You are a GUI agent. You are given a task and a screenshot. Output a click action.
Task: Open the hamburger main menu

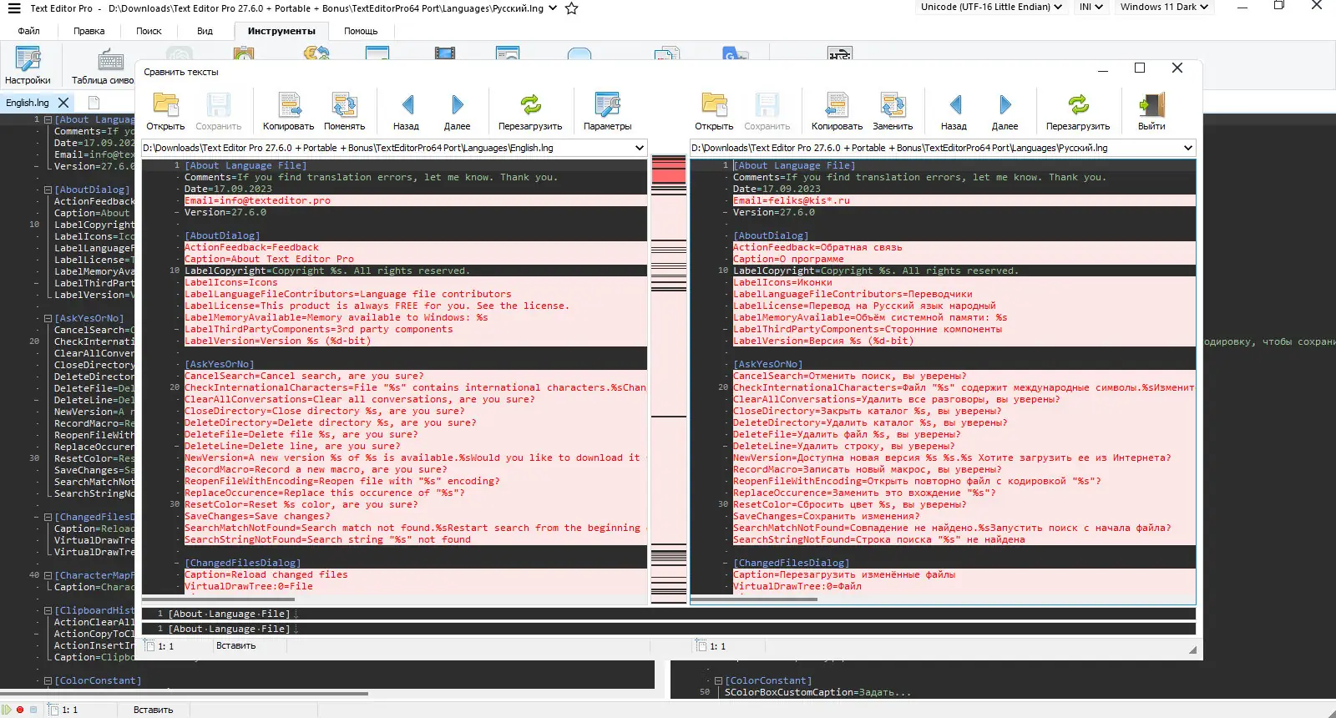tap(14, 8)
